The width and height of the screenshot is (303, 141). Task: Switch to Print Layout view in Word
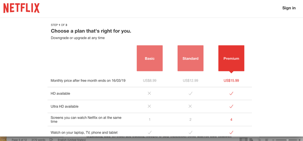pyautogui.click(x=244, y=140)
